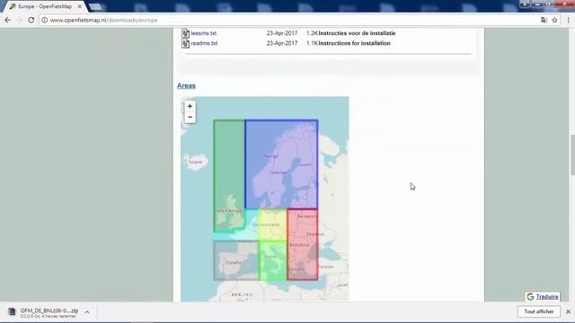The image size is (575, 323).
Task: Click 'Instructions for installation' text
Action: (354, 43)
